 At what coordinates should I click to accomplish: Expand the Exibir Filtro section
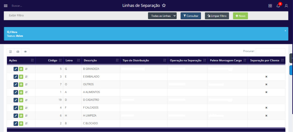pos(16,15)
